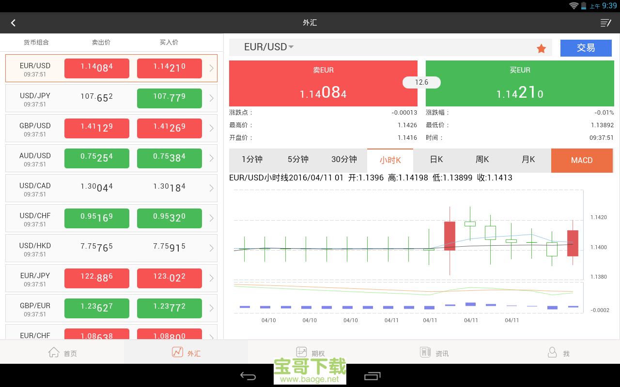The height and width of the screenshot is (387, 620).
Task: Select the 期权 options icon in the bottom bar
Action: pyautogui.click(x=302, y=353)
